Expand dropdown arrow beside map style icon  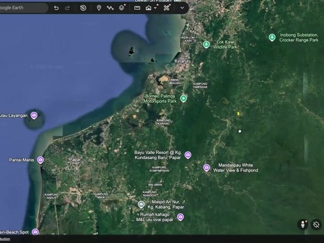(x=155, y=8)
